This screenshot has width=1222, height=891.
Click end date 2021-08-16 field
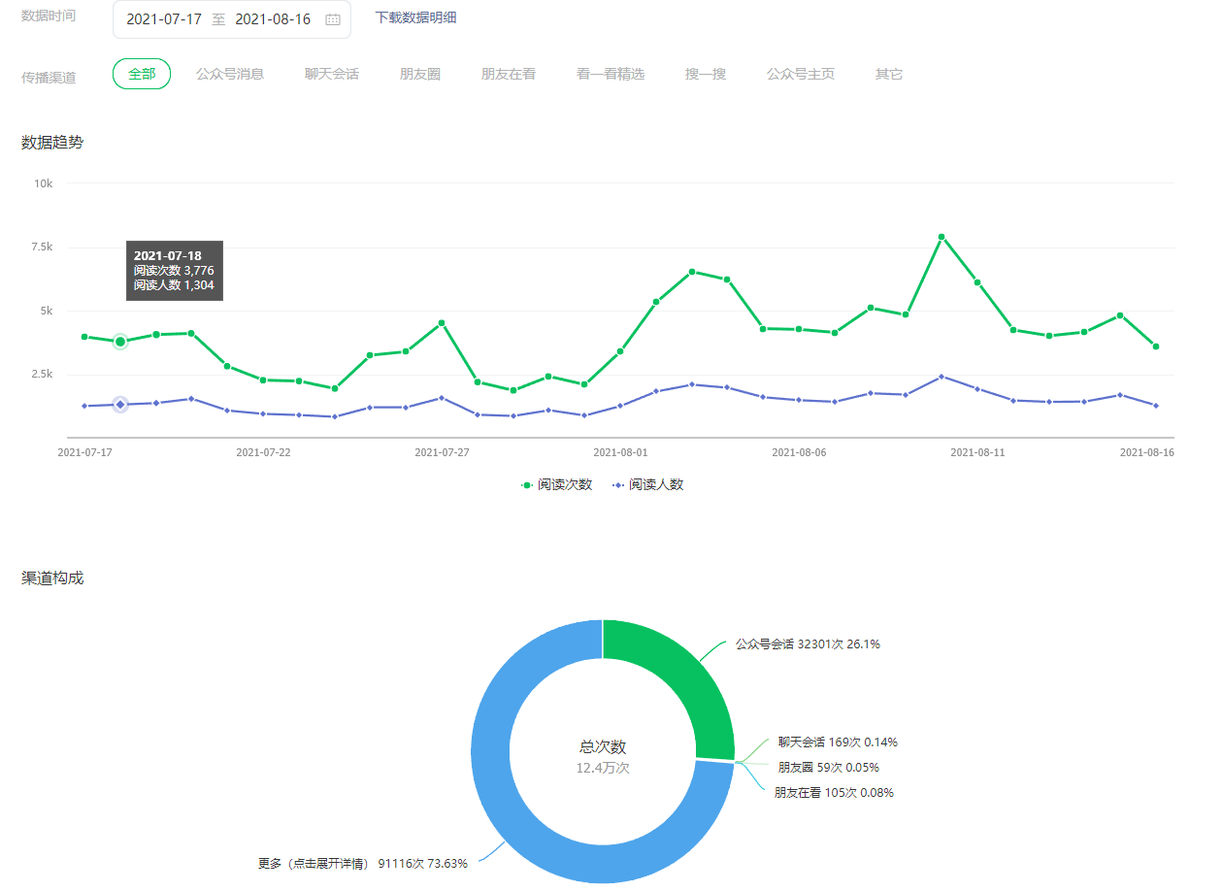273,19
